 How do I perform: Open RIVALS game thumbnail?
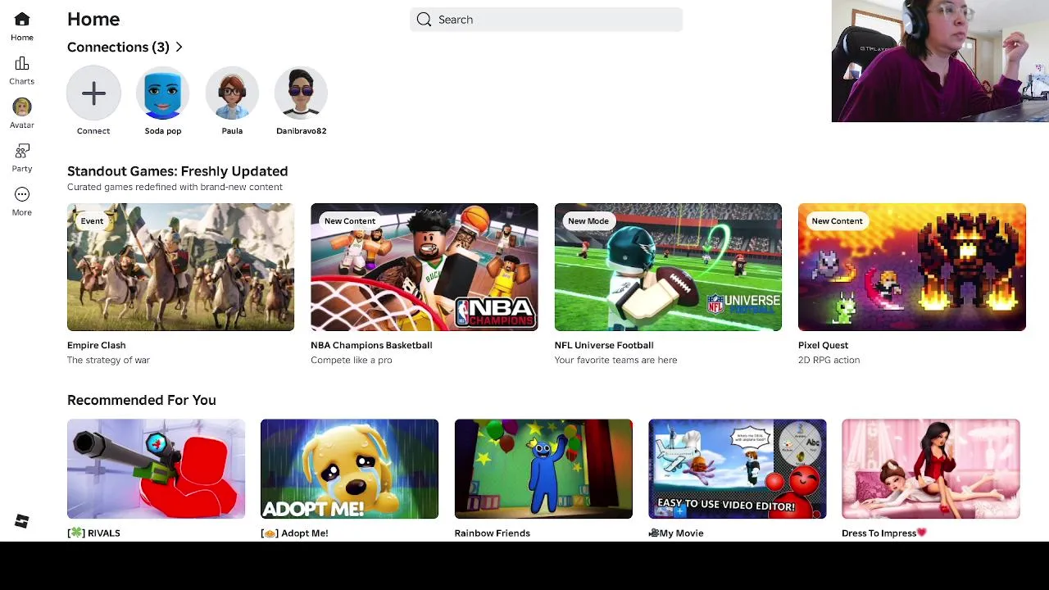tap(156, 469)
